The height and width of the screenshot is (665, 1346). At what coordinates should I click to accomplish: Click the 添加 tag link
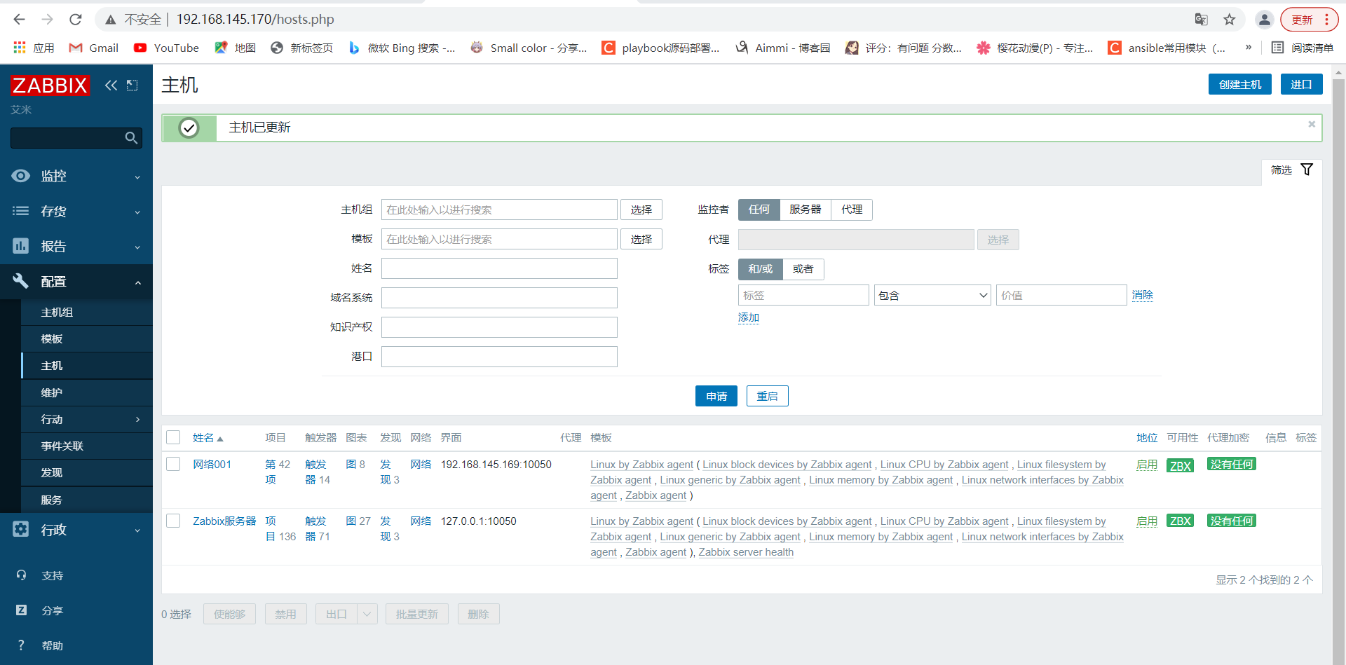tap(749, 317)
